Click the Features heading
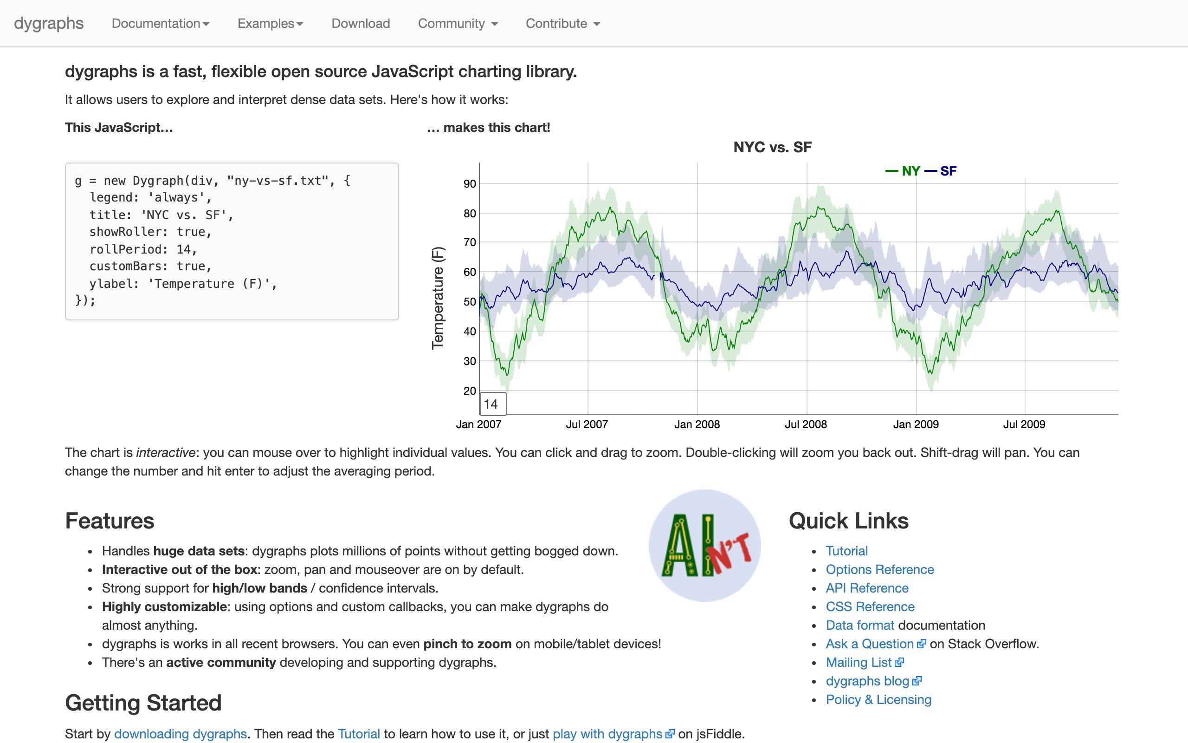This screenshot has width=1188, height=743. [110, 521]
